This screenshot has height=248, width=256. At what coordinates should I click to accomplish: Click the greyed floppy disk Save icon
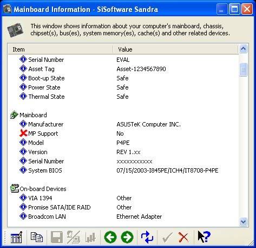coord(57,237)
